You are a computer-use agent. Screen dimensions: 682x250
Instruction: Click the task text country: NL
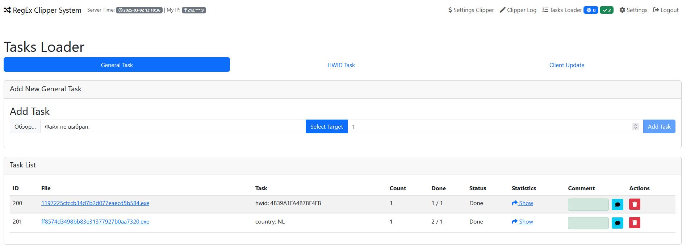tap(270, 222)
